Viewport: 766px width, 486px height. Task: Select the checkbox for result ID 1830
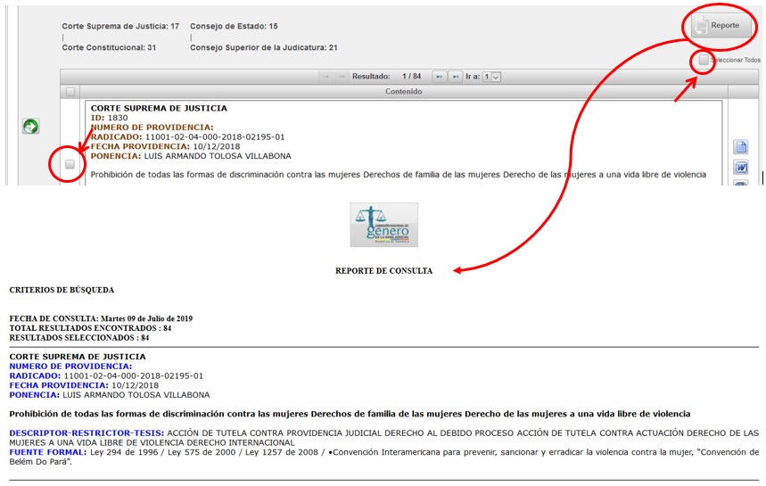[70, 164]
